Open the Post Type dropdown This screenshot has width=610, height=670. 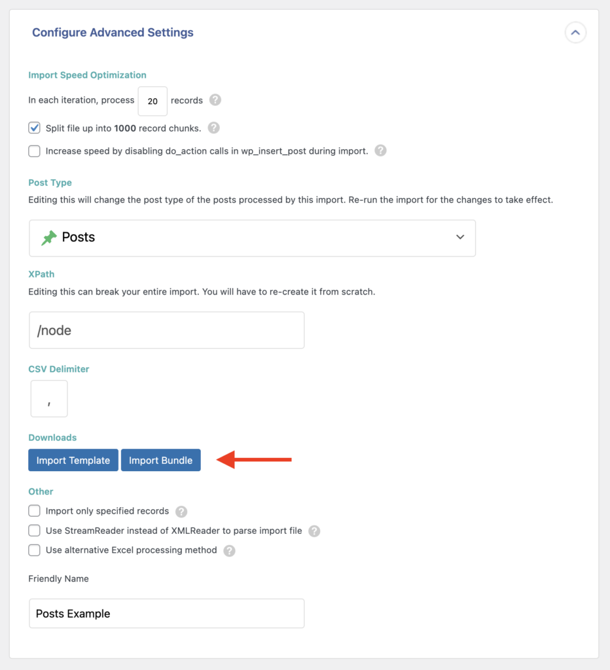tap(252, 238)
